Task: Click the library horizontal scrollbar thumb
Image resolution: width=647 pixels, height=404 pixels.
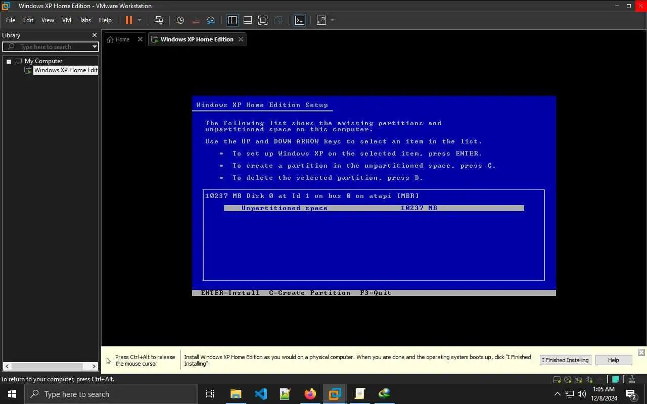Action: [x=48, y=366]
